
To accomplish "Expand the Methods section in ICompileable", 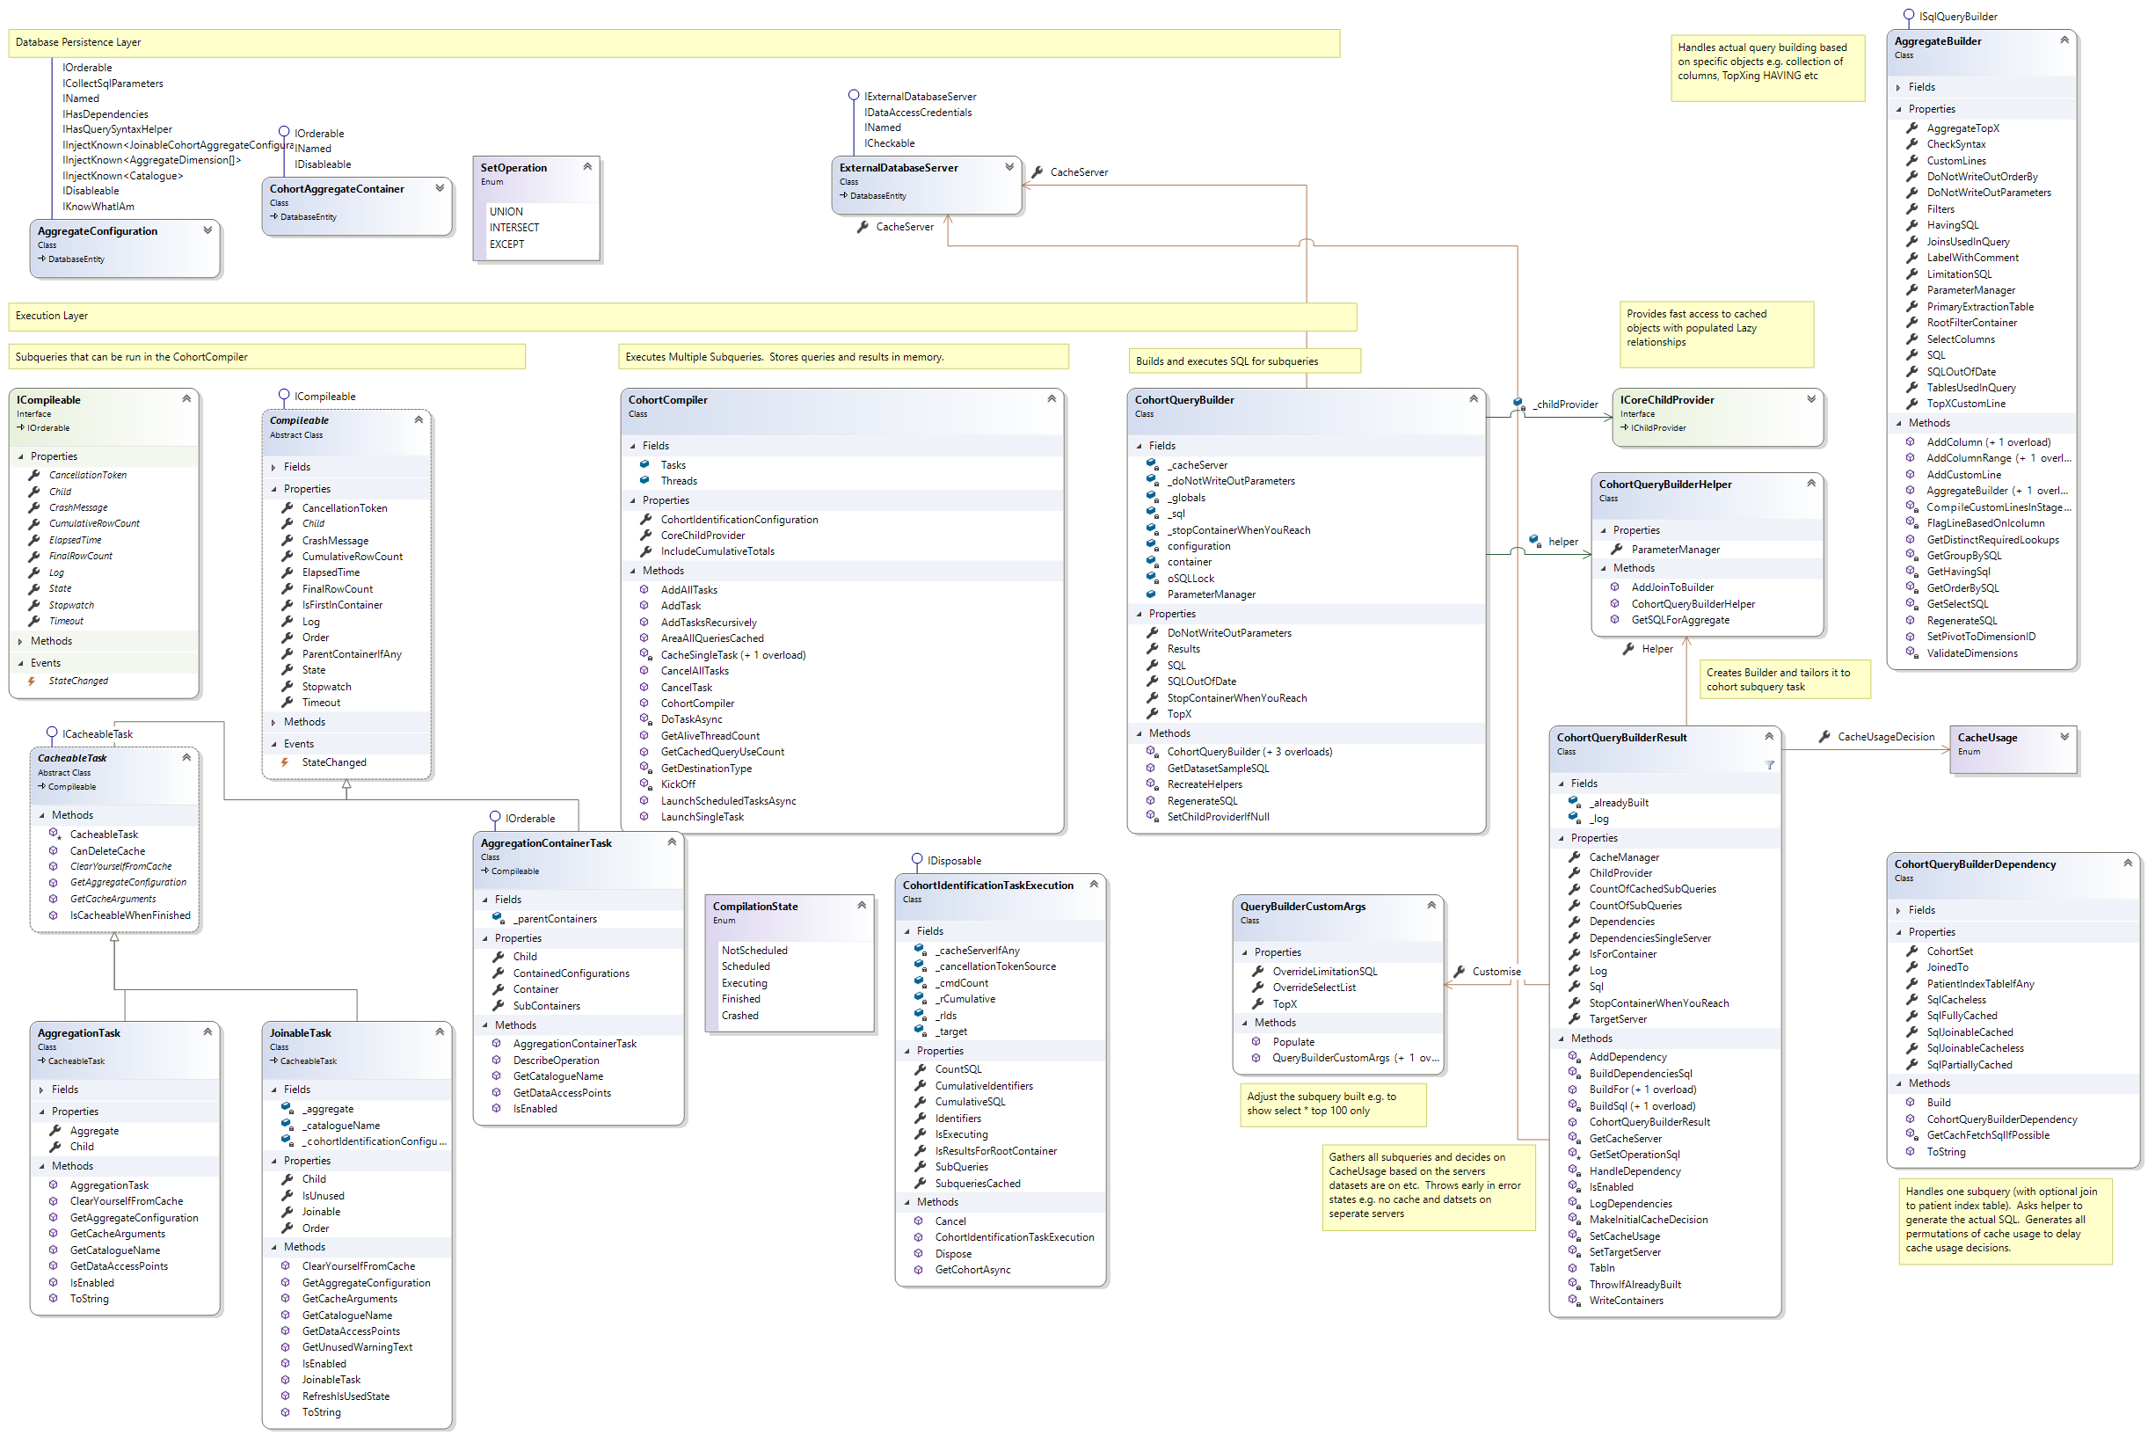I will click(x=20, y=641).
